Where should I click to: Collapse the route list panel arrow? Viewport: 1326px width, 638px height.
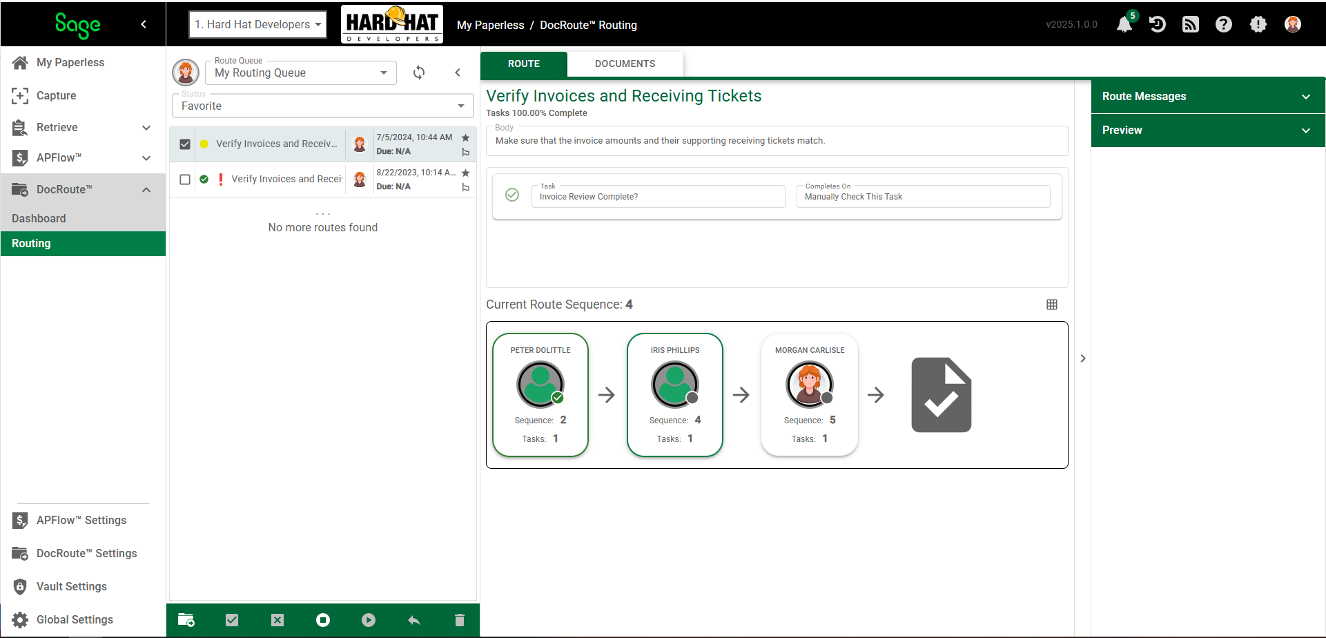pos(458,72)
